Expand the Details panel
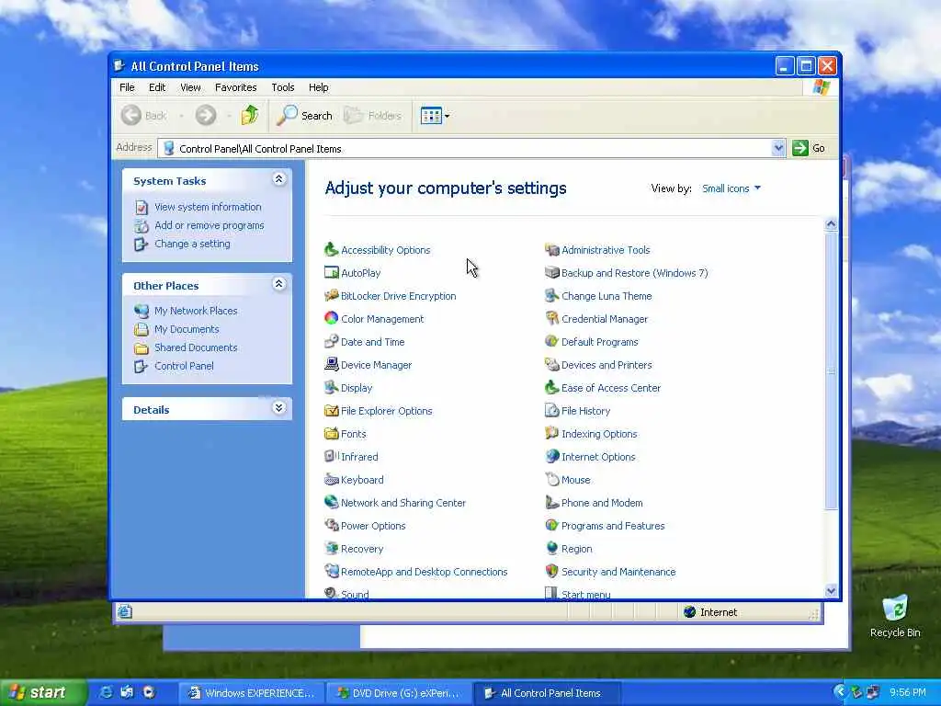The width and height of the screenshot is (941, 706). (278, 408)
